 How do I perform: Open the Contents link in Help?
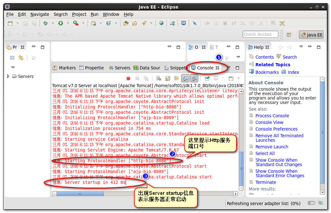264,57
